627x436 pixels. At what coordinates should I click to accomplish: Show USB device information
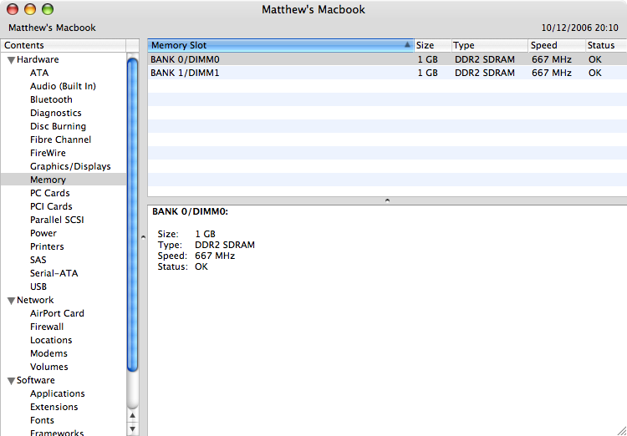coord(38,287)
